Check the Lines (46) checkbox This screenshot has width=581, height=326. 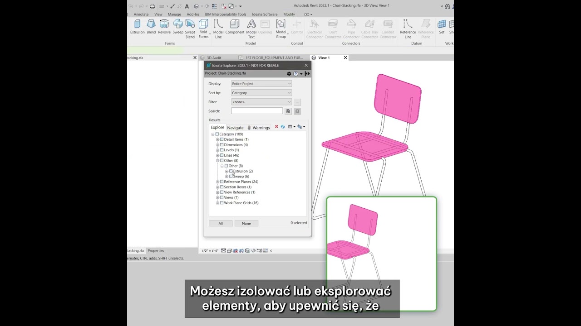[x=222, y=155]
